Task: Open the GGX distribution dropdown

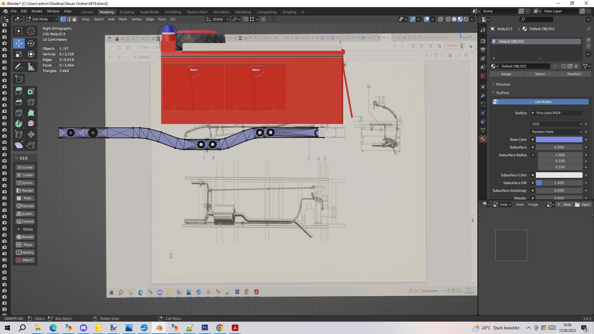Action: (556, 124)
